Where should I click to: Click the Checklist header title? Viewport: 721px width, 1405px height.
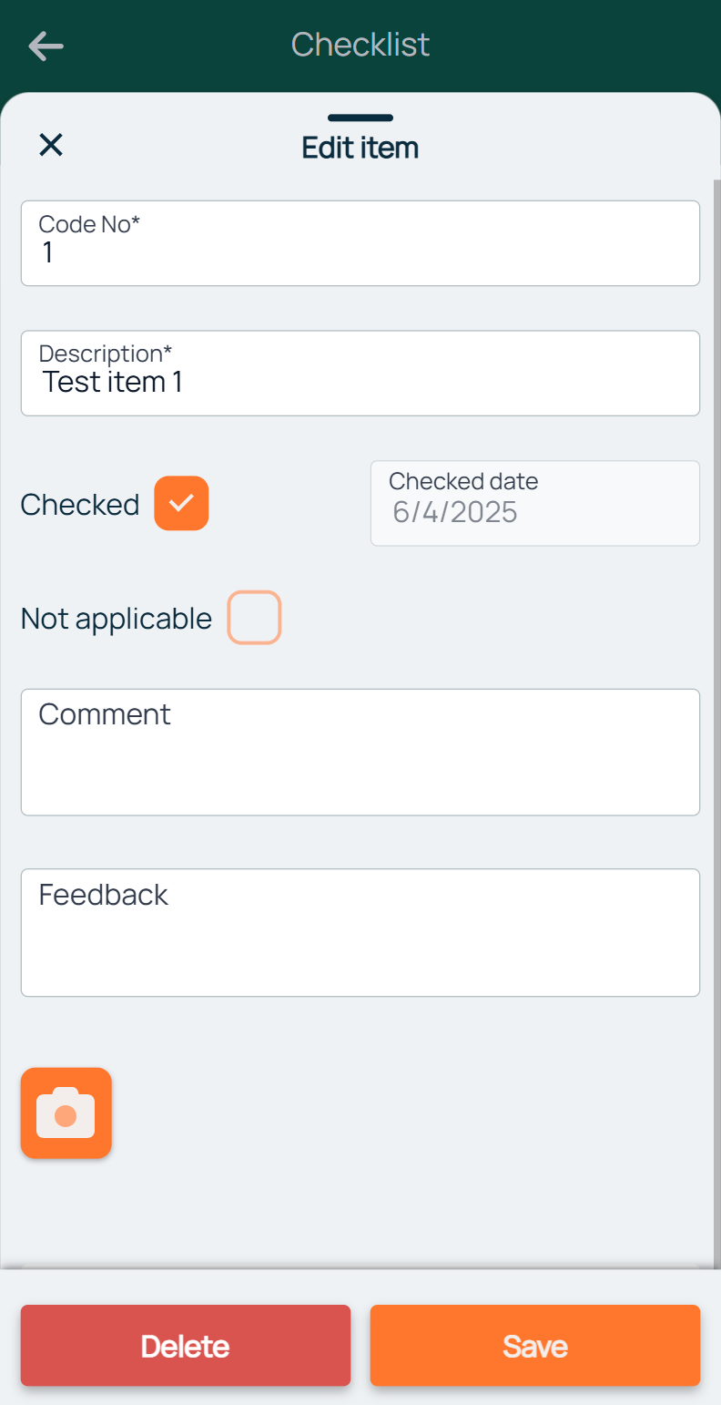pos(360,45)
